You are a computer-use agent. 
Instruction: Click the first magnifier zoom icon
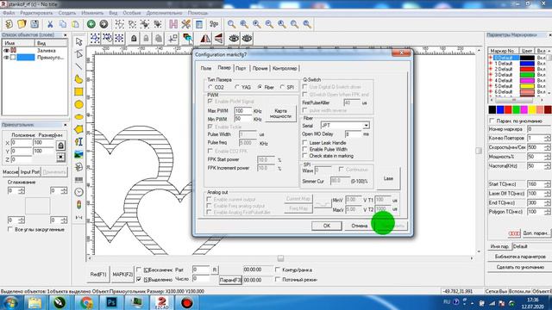231,24
